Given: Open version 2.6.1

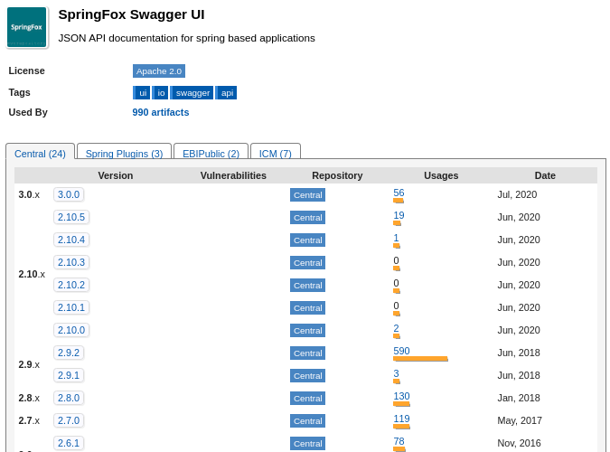Looking at the screenshot, I should click(69, 443).
